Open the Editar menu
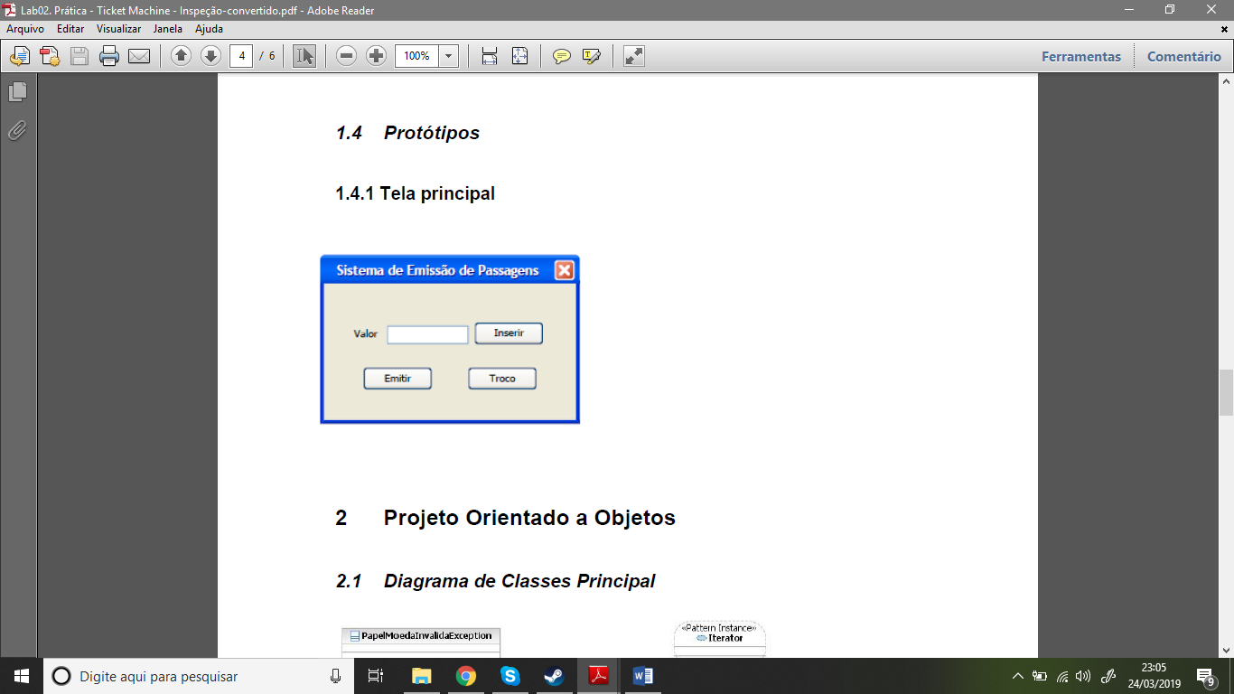The width and height of the screenshot is (1234, 694). point(70,29)
